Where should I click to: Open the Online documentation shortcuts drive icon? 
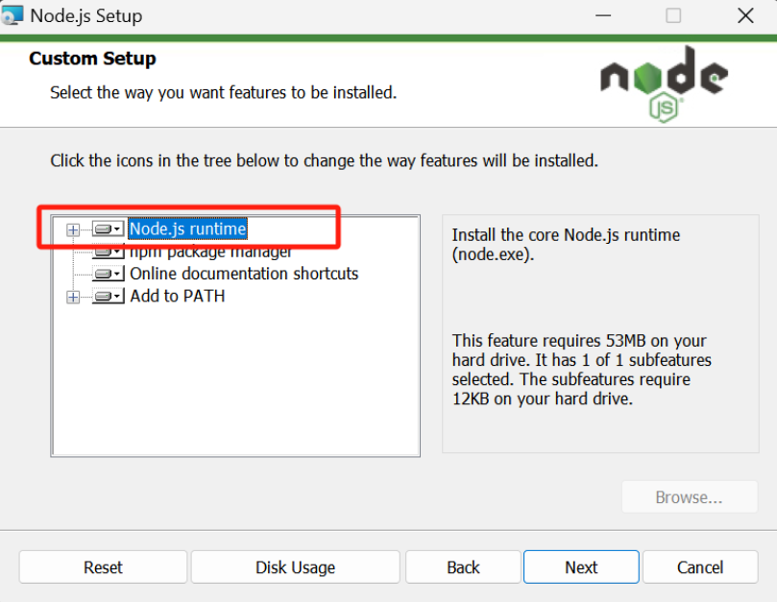108,275
